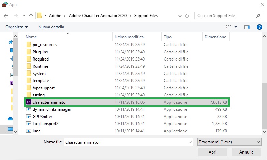Select the zstring folder icon

coord(29,95)
